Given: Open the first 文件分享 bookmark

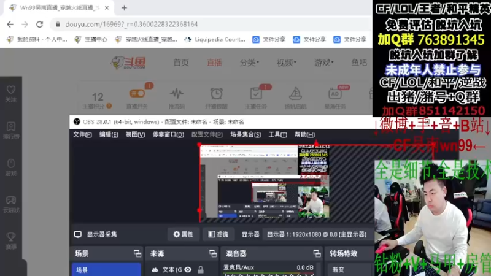Looking at the screenshot, I should (x=269, y=39).
